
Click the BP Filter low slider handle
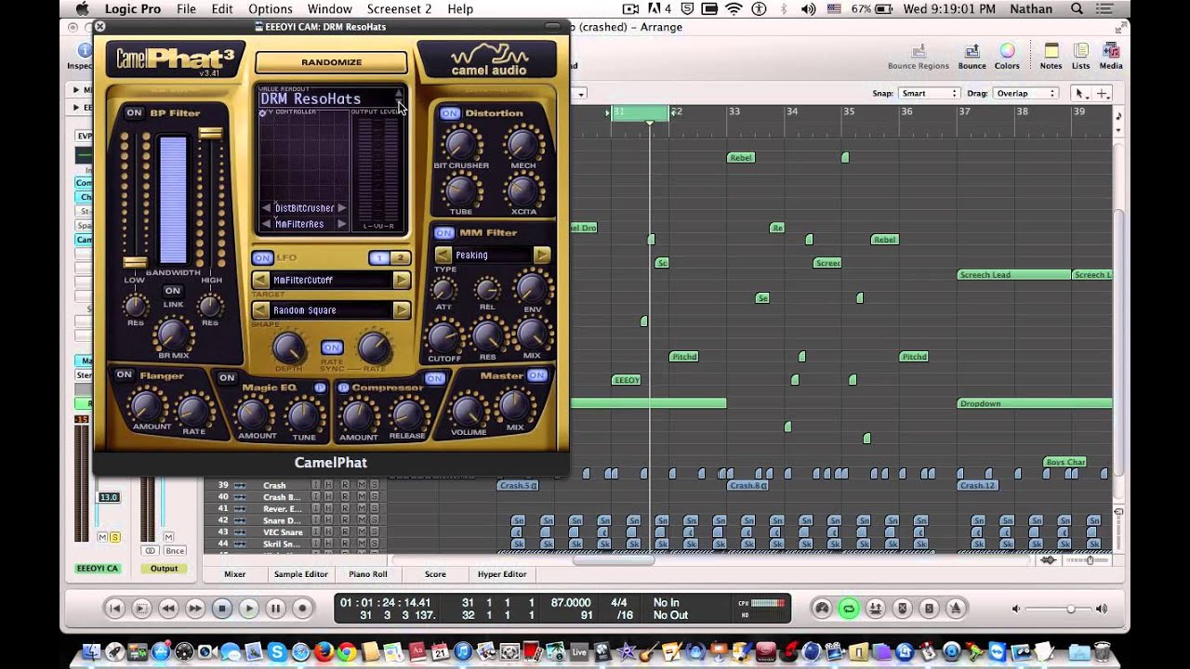[x=136, y=262]
